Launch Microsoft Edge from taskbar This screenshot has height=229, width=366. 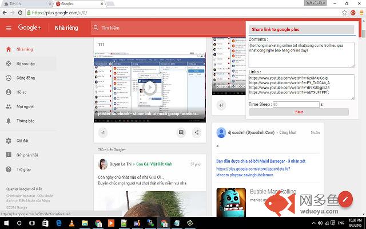click(58, 223)
